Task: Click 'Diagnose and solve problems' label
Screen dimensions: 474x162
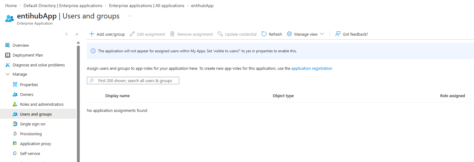Action: 39,65
